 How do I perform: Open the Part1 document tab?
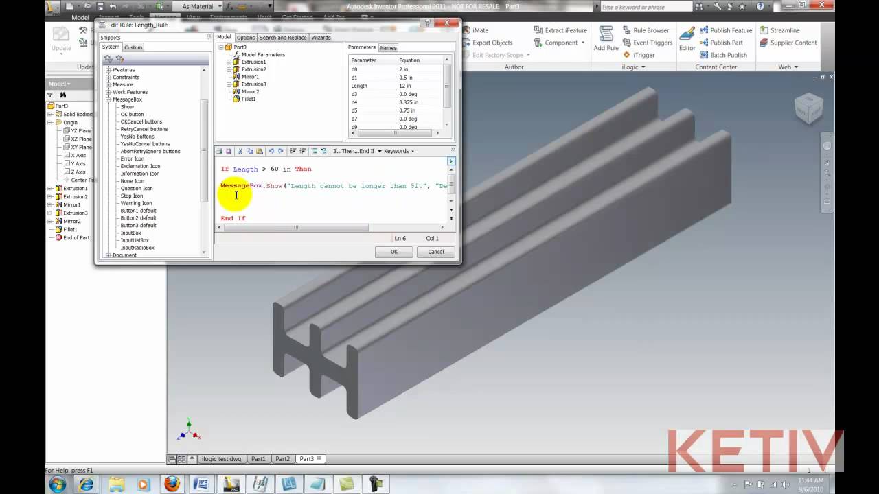coord(258,458)
